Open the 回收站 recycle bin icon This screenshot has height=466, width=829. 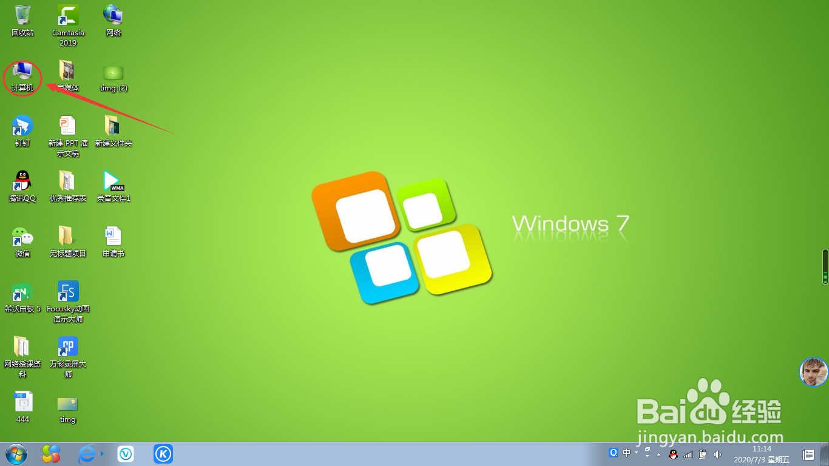(22, 20)
